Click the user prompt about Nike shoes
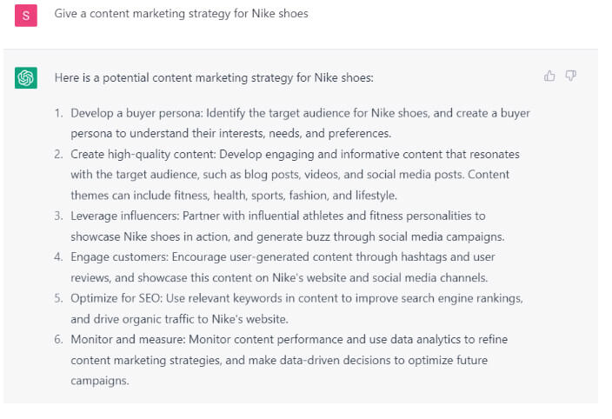 click(181, 14)
